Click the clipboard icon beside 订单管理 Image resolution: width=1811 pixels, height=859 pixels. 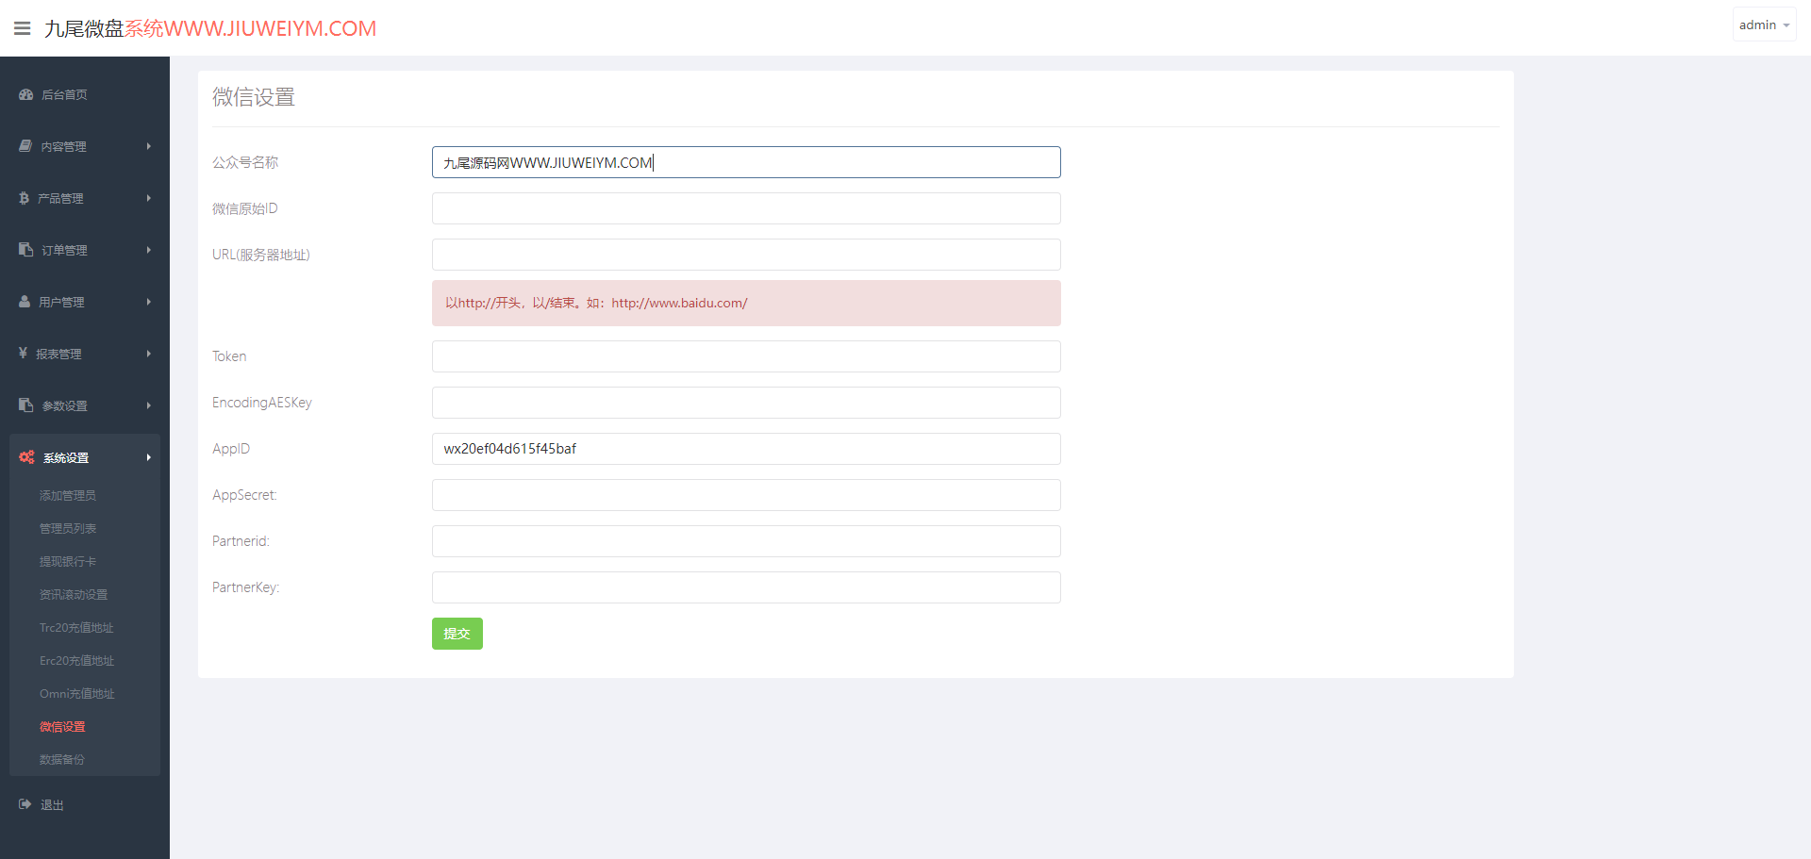[26, 250]
